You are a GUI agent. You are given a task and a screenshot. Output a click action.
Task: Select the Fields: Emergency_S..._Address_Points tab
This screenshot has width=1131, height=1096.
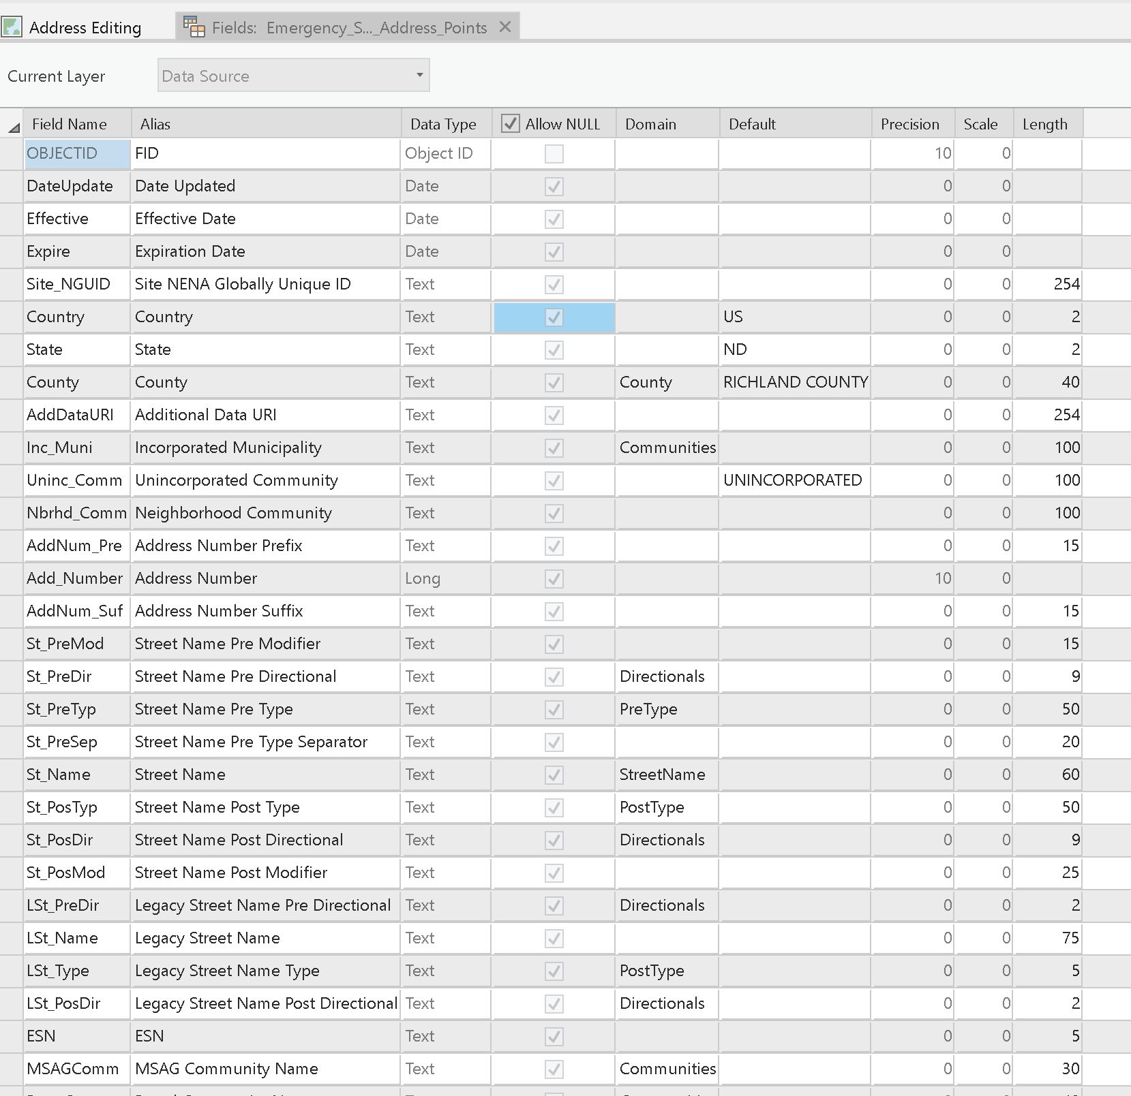341,27
